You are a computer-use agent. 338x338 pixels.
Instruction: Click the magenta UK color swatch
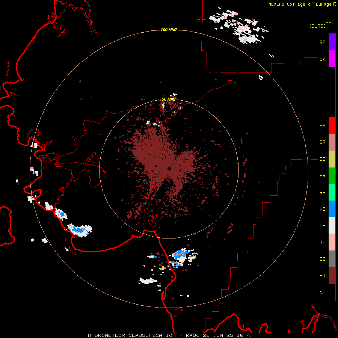[332, 59]
